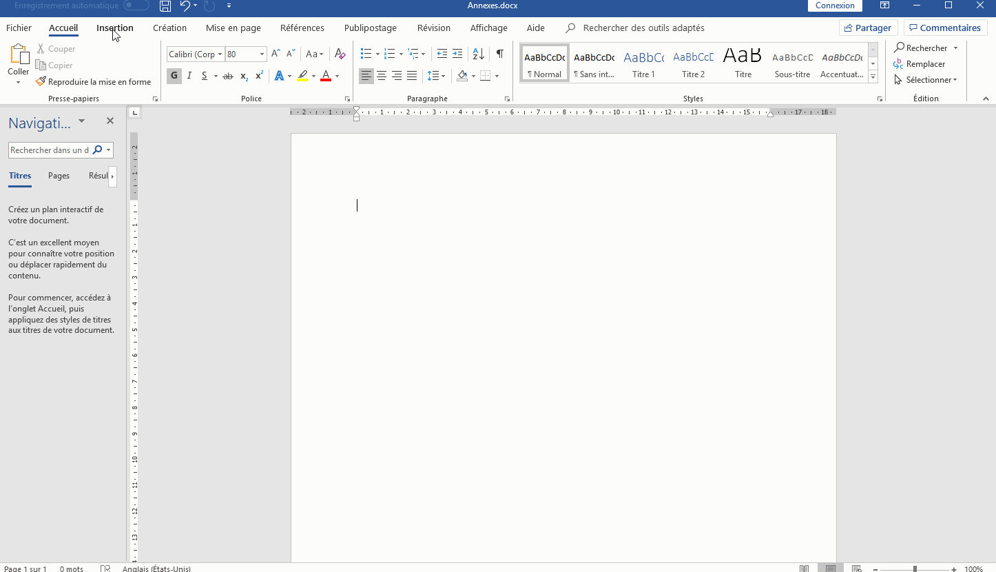
Task: Toggle italic I formatting
Action: click(x=189, y=76)
